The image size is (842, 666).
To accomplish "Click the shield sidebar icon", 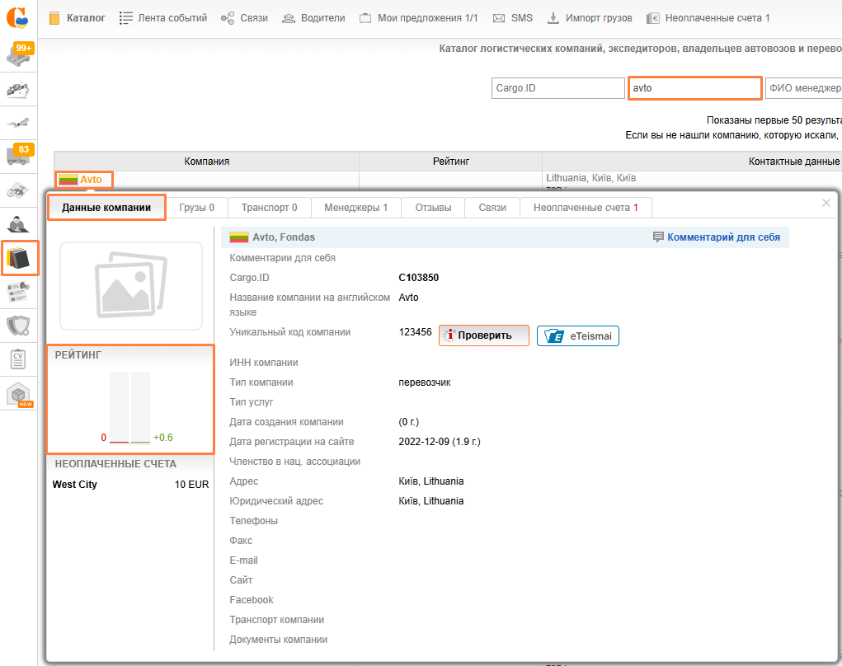I will click(19, 326).
